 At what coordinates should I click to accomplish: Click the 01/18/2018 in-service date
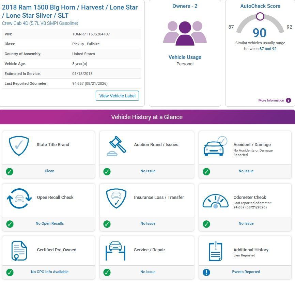tap(82, 74)
